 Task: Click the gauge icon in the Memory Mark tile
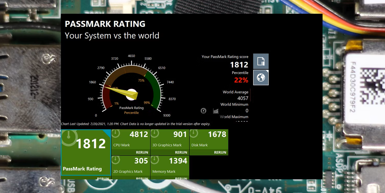click(155, 160)
